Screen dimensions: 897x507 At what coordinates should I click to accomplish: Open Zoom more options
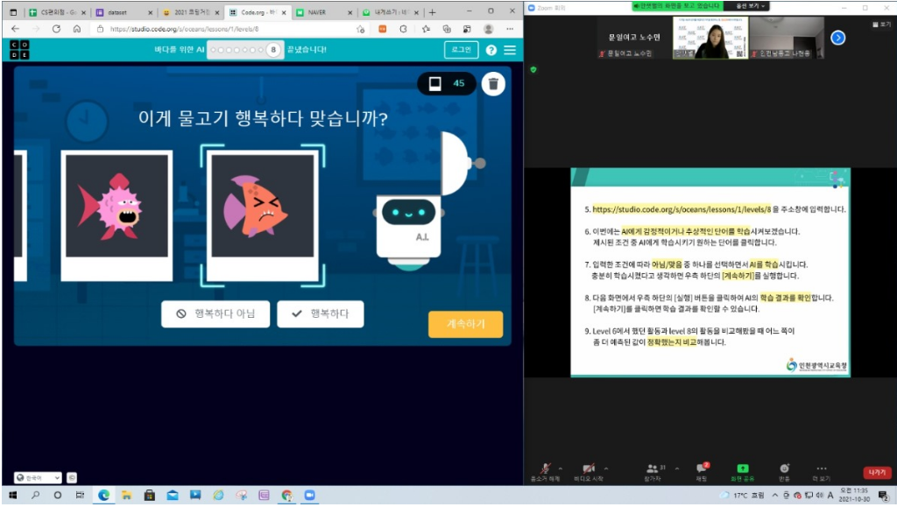822,472
